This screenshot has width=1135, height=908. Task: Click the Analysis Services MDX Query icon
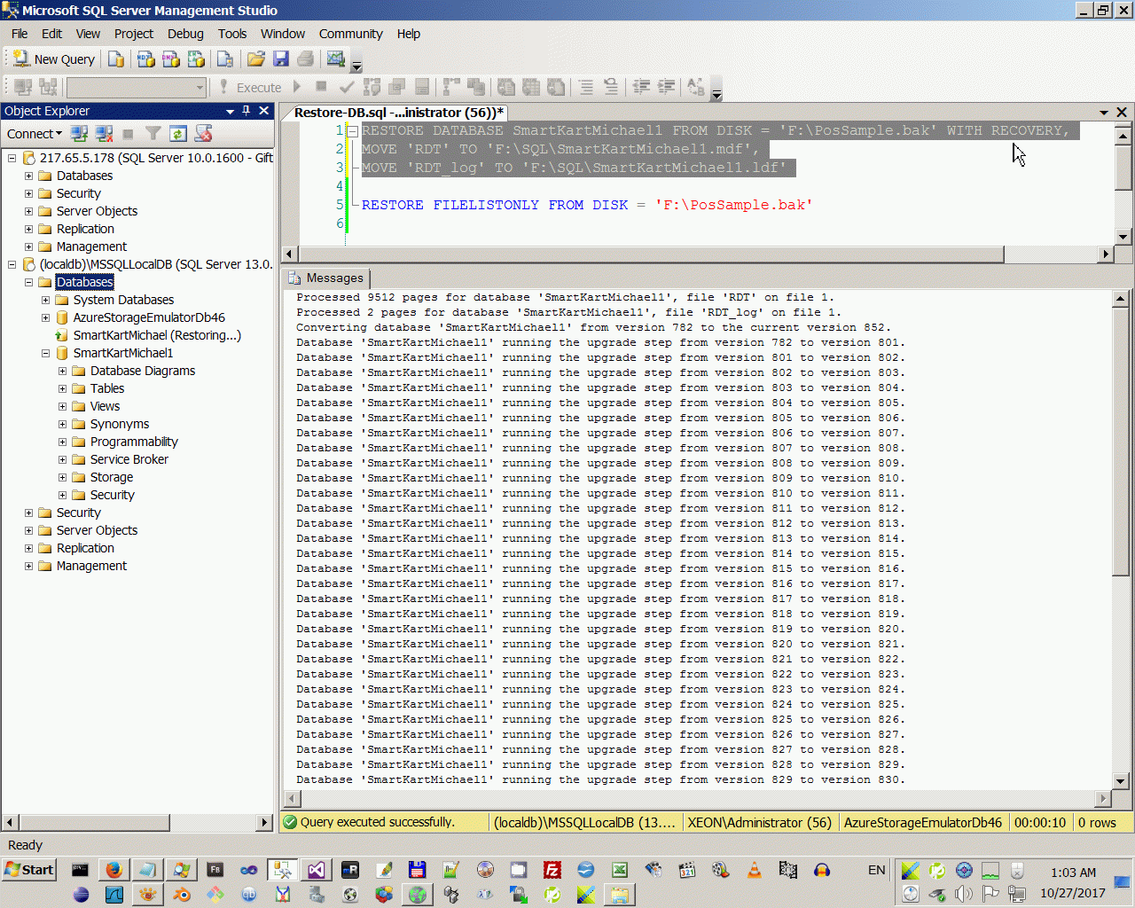coord(146,59)
